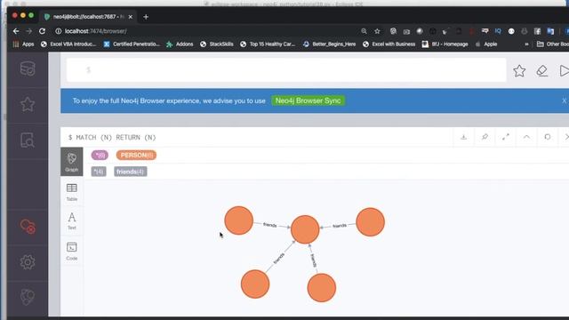The image size is (569, 320).
Task: Open the About Neo4j icon in sidebar
Action: point(28,297)
